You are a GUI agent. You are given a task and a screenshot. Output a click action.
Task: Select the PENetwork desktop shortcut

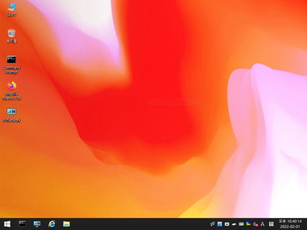[11, 115]
